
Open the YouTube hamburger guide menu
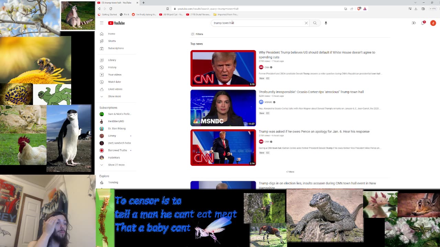pyautogui.click(x=102, y=23)
